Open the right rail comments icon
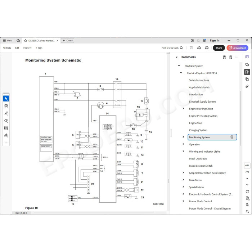 (x=247, y=64)
